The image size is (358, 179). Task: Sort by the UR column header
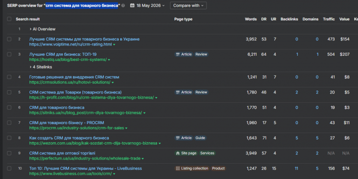pyautogui.click(x=273, y=19)
